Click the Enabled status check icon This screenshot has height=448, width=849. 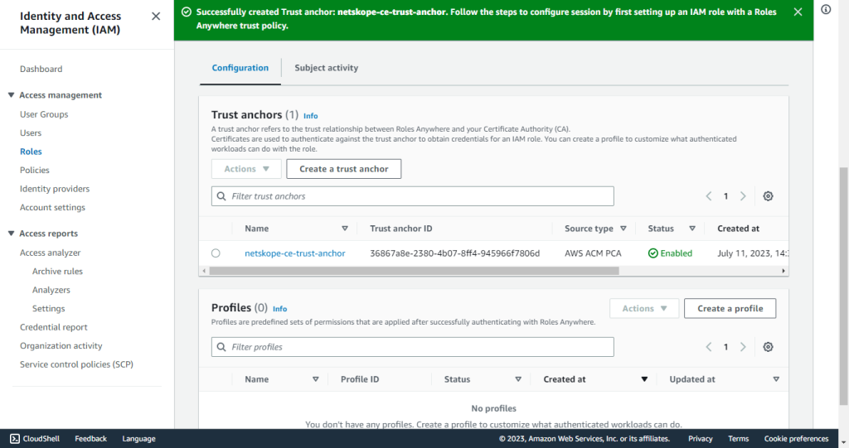653,253
